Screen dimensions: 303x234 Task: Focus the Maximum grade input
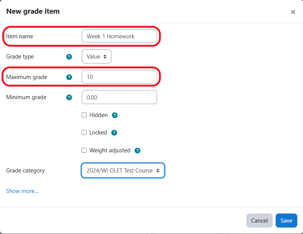(119, 77)
